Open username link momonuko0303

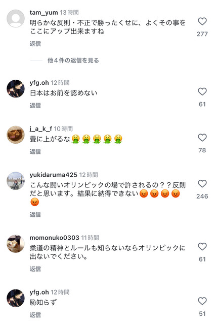tap(55, 238)
